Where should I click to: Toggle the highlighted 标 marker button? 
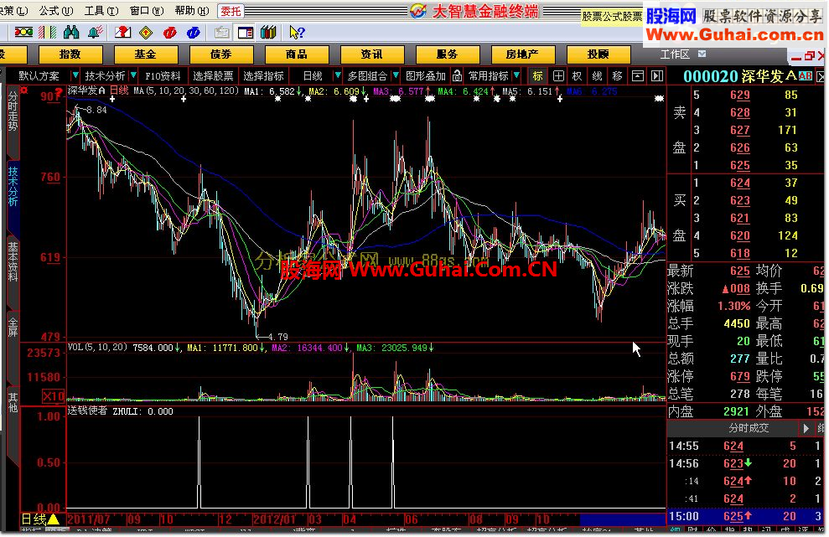pos(538,75)
